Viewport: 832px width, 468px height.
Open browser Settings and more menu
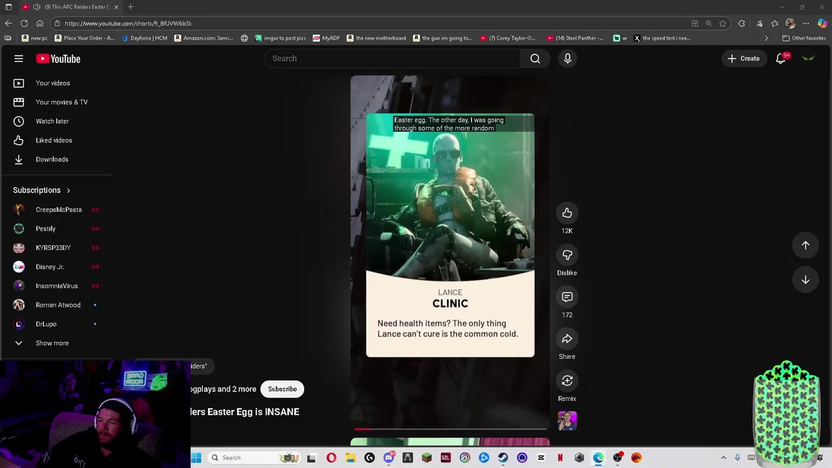pyautogui.click(x=806, y=23)
